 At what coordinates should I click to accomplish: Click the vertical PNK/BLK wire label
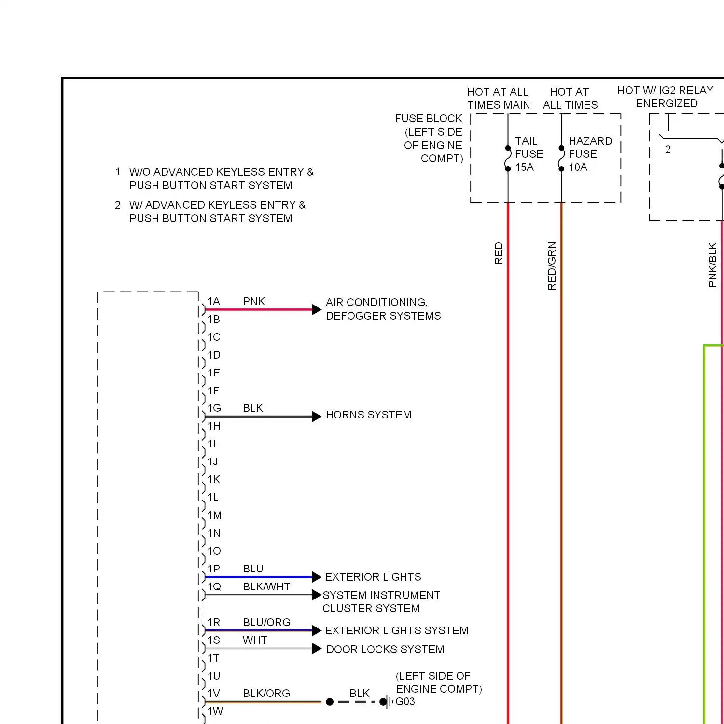(x=712, y=265)
